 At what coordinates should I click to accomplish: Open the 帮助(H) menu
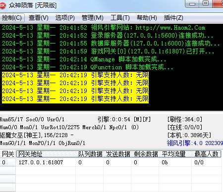pyautogui.click(x=147, y=18)
